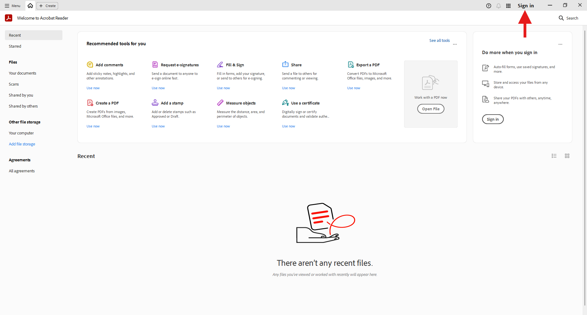Click Use now under Use a certificate
The height and width of the screenshot is (315, 587).
pos(288,126)
